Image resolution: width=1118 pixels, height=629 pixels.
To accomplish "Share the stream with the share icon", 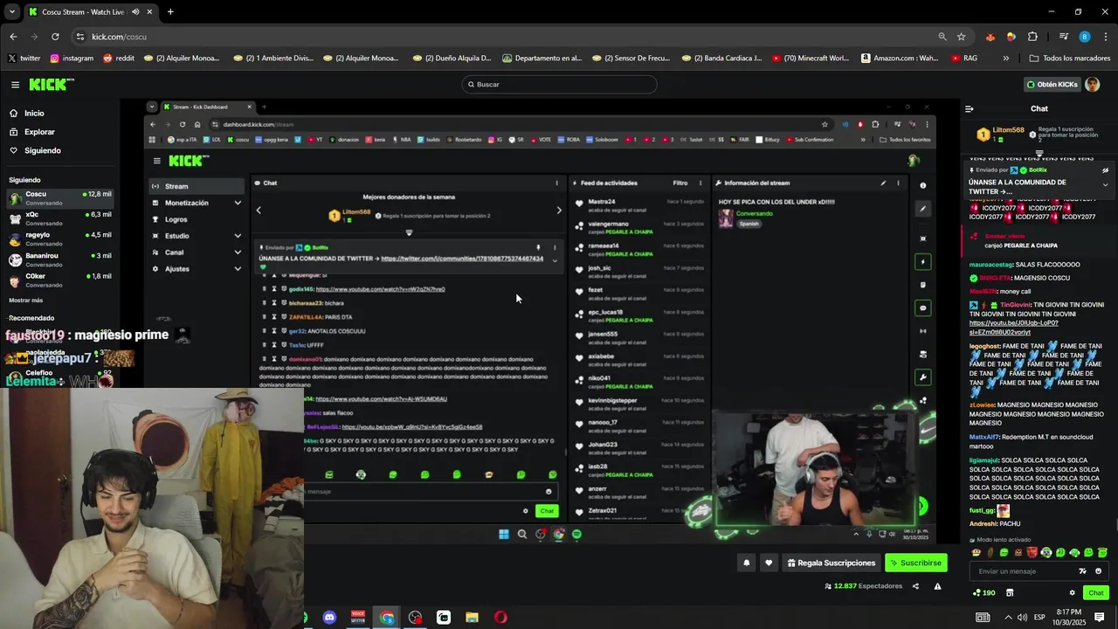I will (915, 586).
